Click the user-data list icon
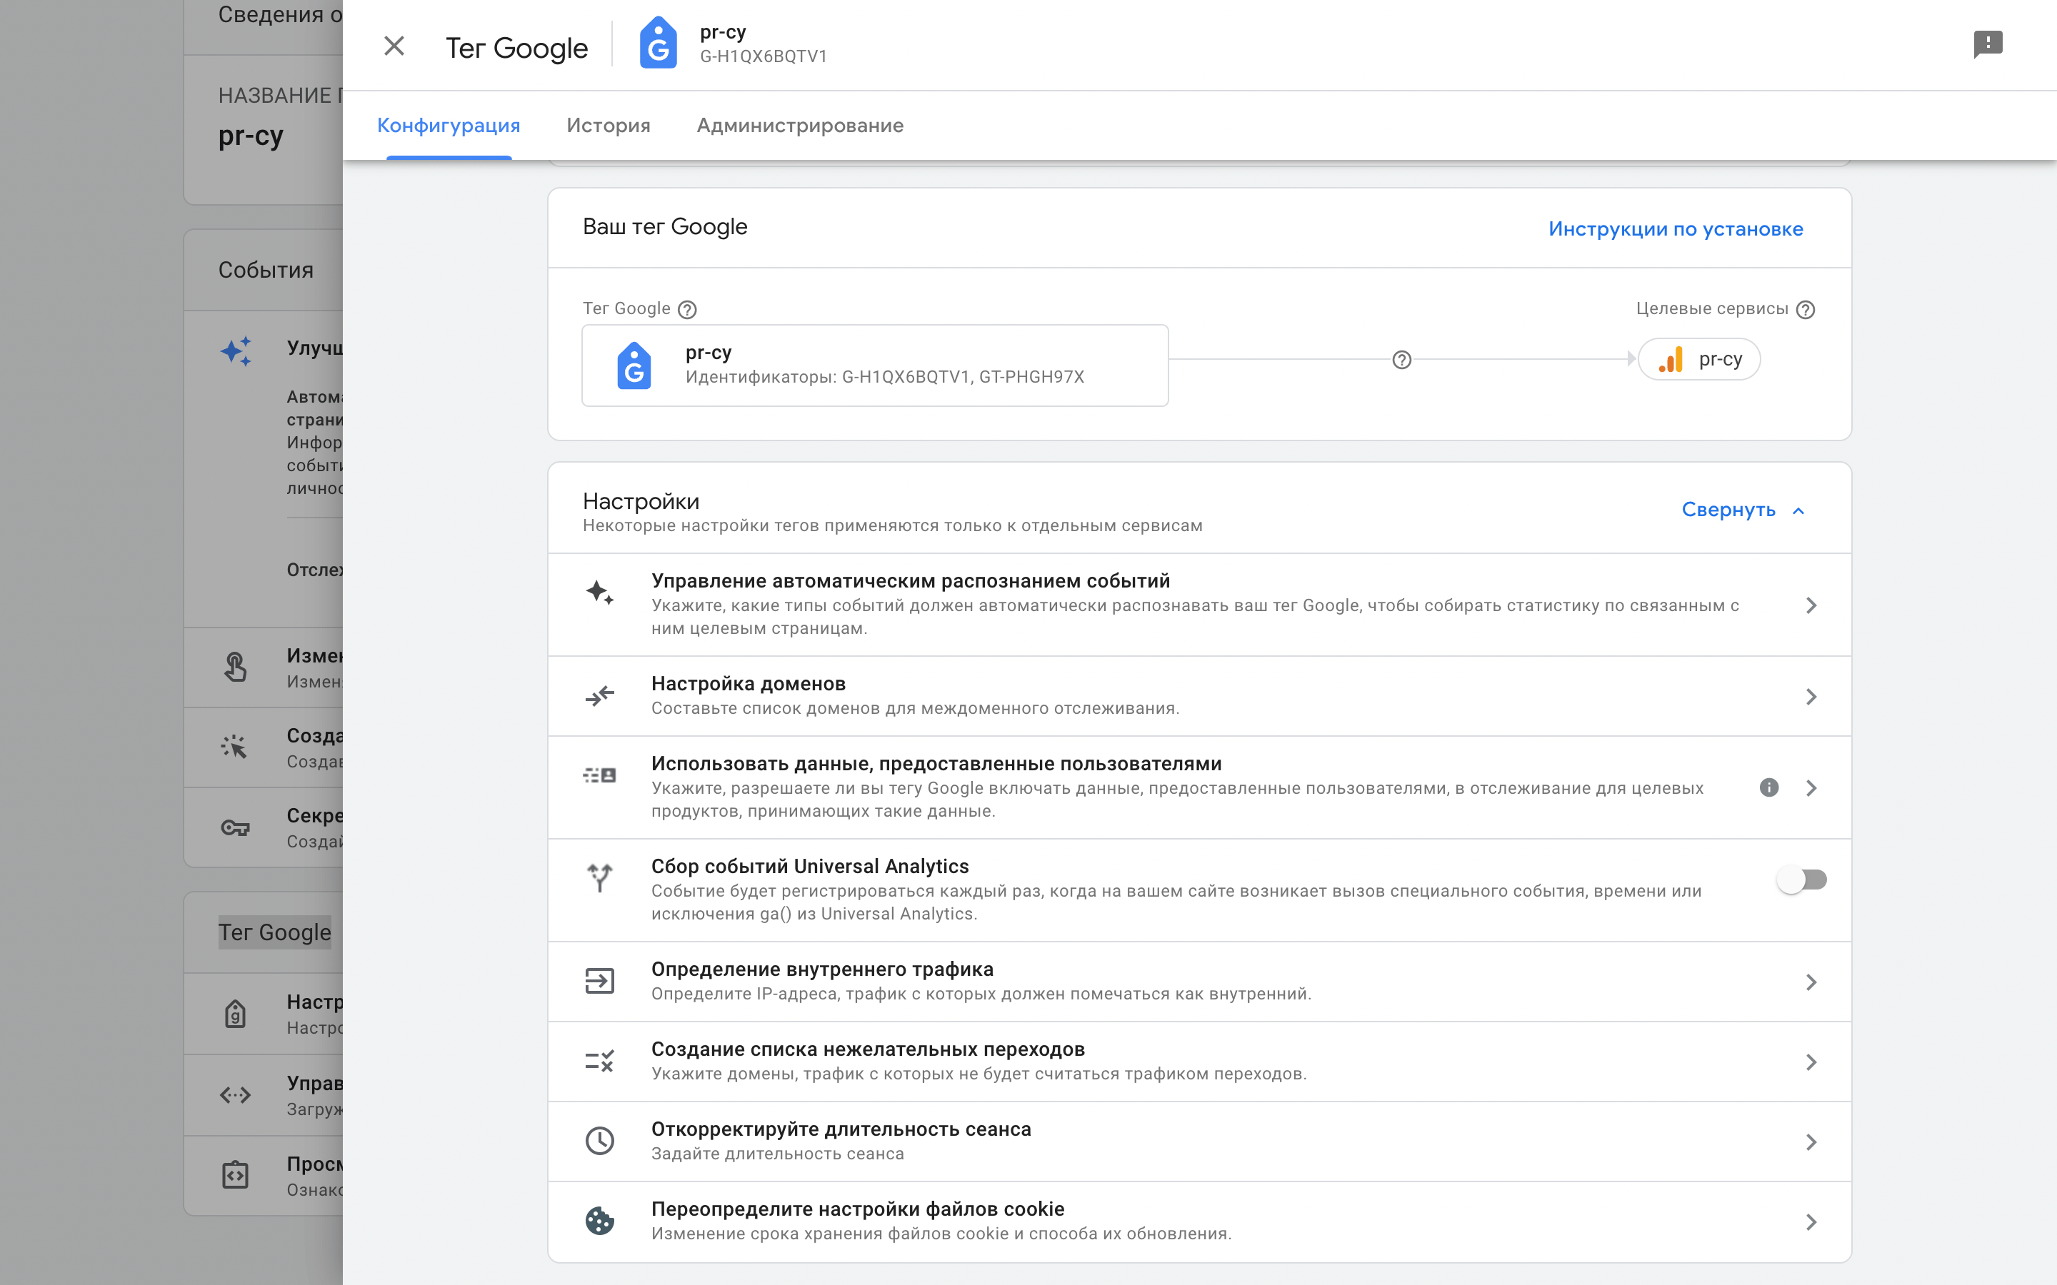Image resolution: width=2057 pixels, height=1285 pixels. (599, 775)
